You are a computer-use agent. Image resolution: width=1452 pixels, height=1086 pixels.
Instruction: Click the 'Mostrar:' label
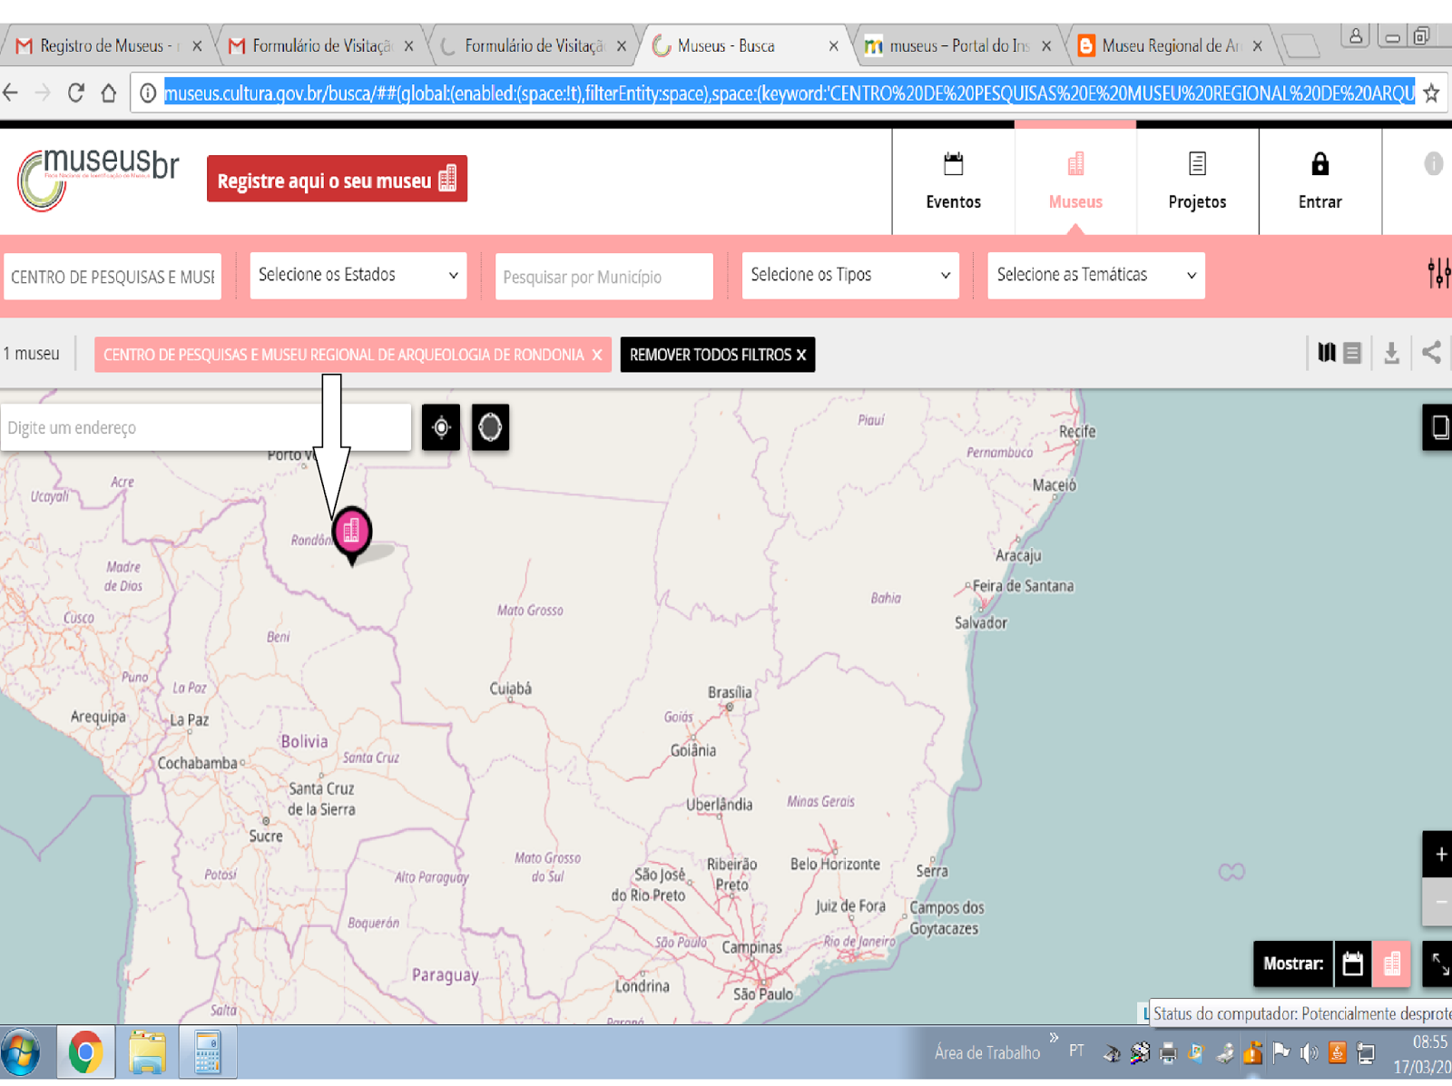pyautogui.click(x=1293, y=964)
